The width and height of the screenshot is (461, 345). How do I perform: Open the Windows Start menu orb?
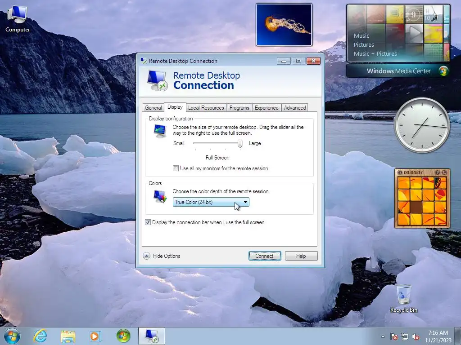click(x=12, y=336)
